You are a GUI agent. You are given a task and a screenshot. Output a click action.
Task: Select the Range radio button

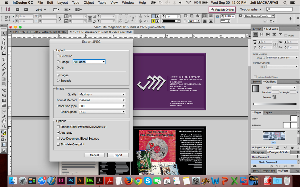(58, 62)
